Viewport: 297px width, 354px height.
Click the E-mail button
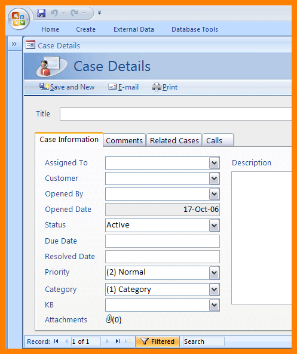(x=123, y=87)
